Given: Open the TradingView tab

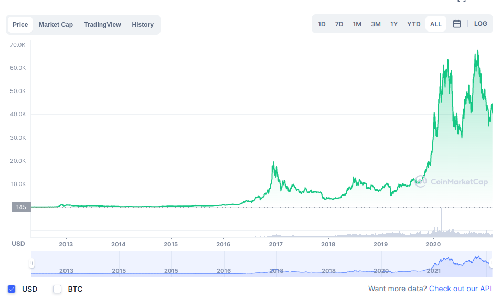Looking at the screenshot, I should (102, 25).
